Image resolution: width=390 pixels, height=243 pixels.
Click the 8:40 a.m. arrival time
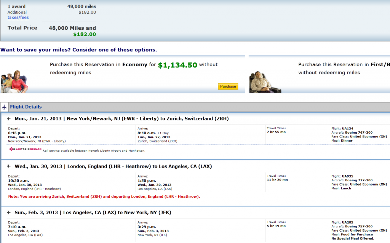pyautogui.click(x=147, y=133)
